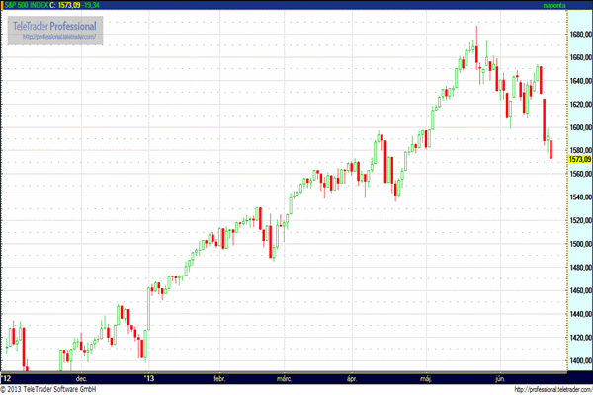Click the 1680,00 label on price axis
The image size is (593, 395).
click(579, 35)
